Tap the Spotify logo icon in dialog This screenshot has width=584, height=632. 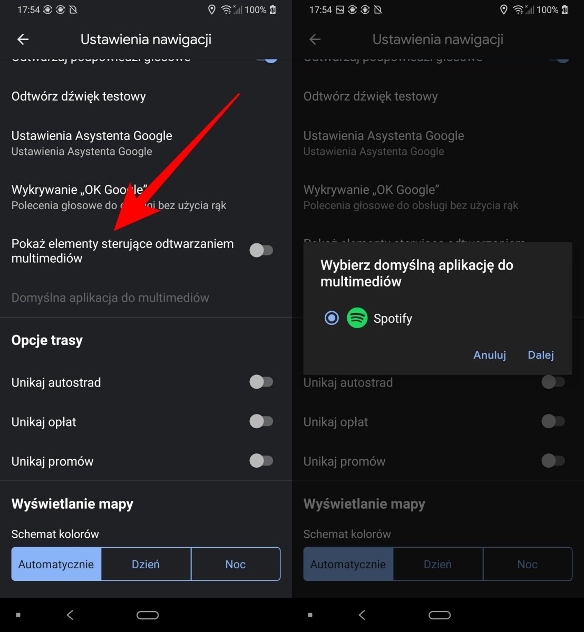pyautogui.click(x=357, y=318)
